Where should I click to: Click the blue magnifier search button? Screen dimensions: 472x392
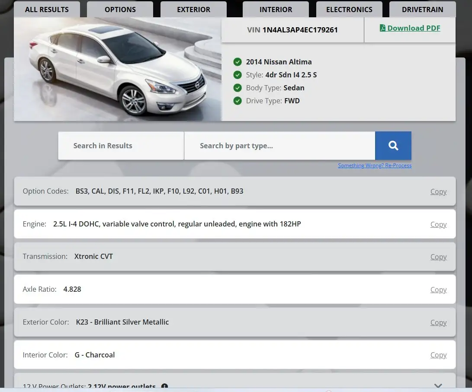[393, 146]
